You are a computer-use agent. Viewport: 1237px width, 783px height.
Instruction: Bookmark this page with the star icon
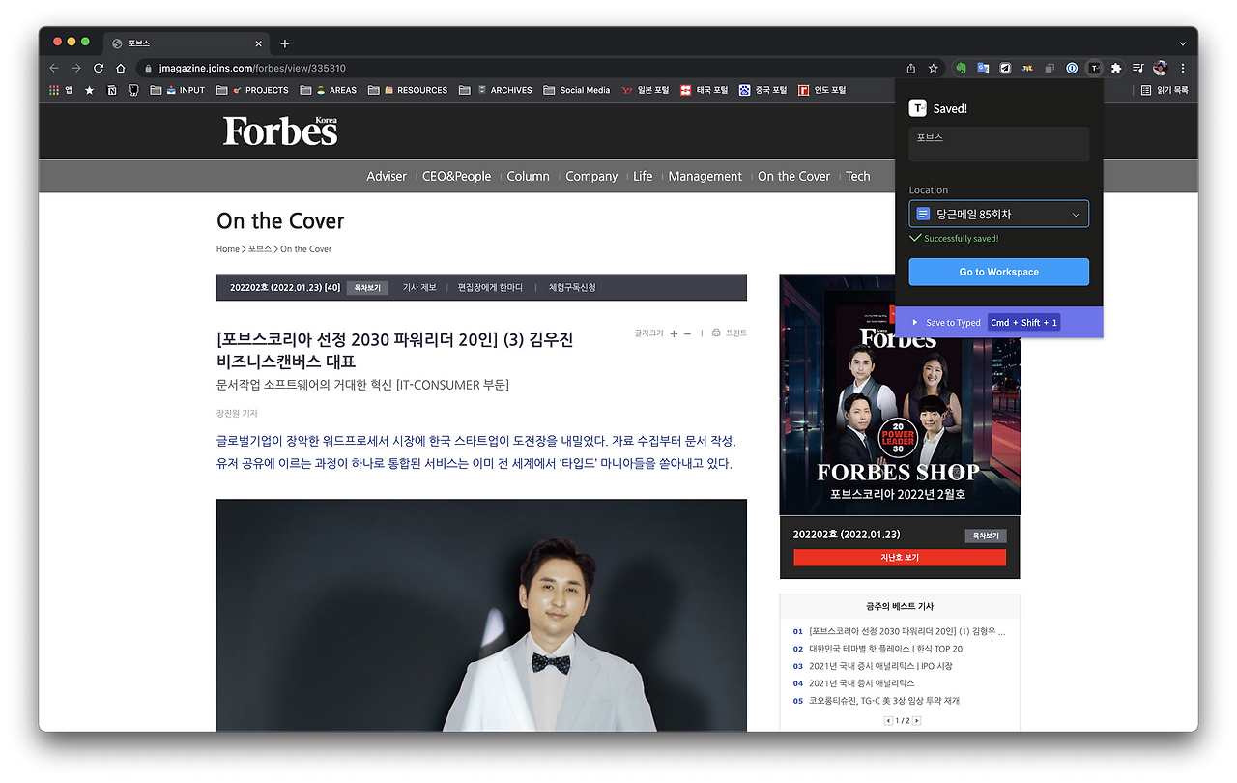[x=934, y=69]
